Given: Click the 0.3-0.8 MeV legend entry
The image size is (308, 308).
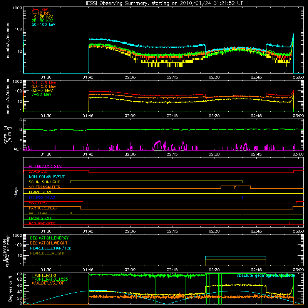Looking at the screenshot, I should [44, 87].
